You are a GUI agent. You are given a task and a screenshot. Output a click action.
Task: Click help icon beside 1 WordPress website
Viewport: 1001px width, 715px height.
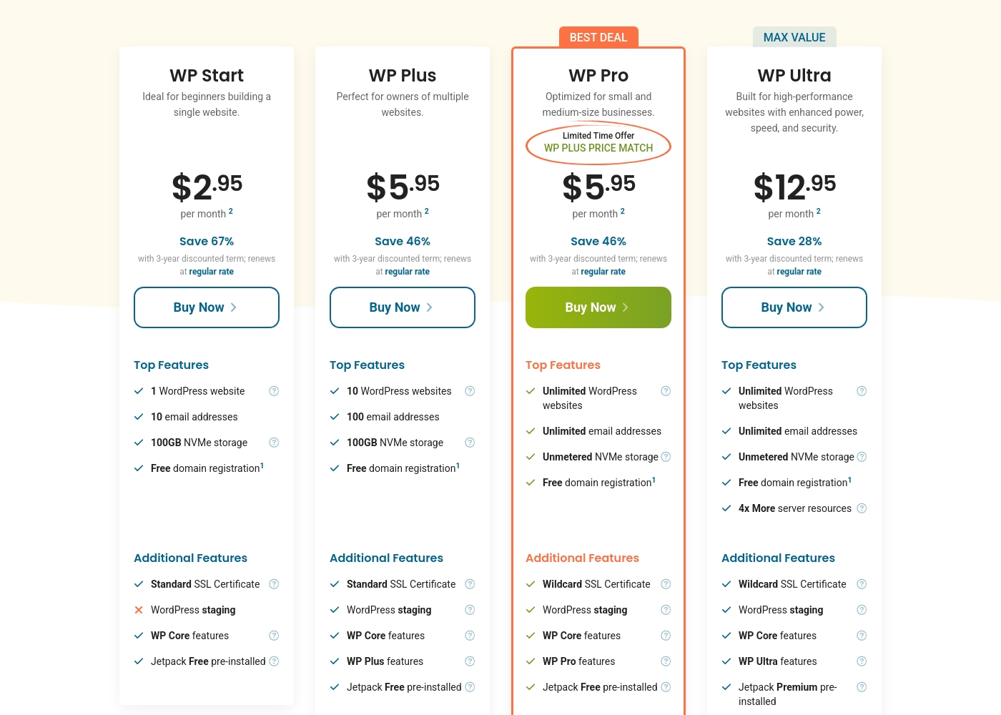point(274,391)
